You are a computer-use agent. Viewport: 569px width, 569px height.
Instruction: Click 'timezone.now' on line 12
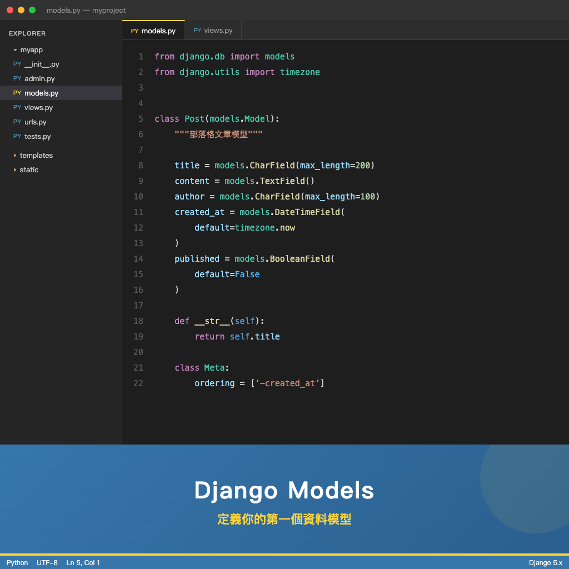pos(265,227)
